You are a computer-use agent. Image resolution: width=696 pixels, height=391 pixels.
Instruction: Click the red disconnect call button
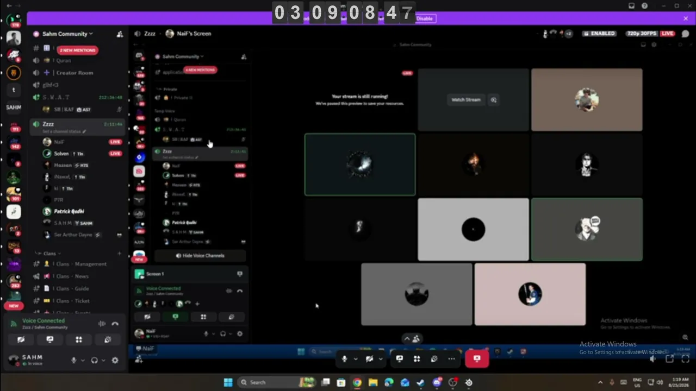pos(477,358)
